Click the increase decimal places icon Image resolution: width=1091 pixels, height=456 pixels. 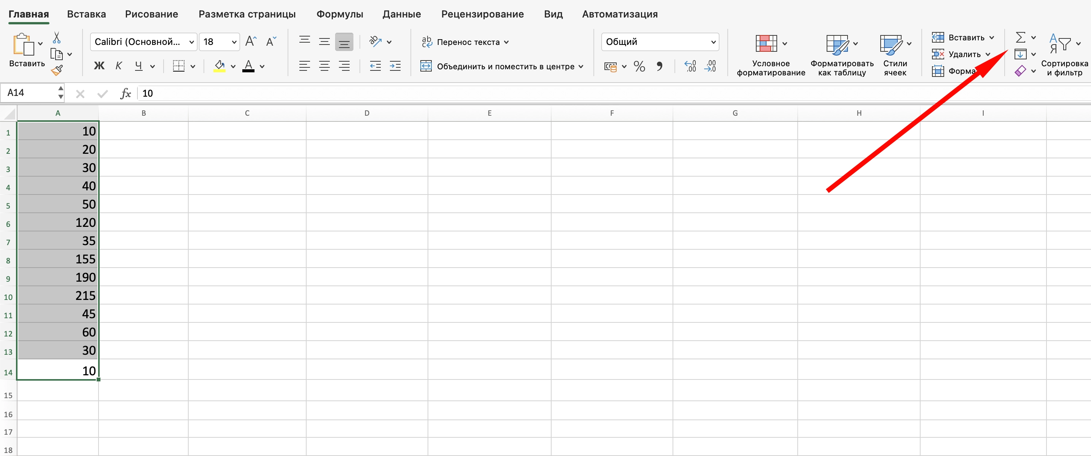pyautogui.click(x=690, y=66)
